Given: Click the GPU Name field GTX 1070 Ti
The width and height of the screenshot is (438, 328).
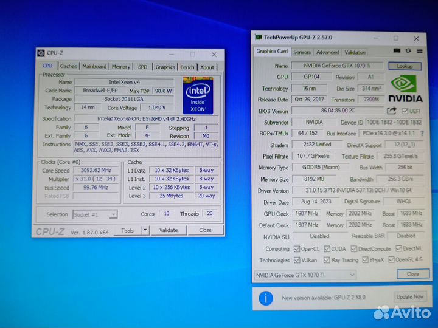Looking at the screenshot, I should 337,66.
